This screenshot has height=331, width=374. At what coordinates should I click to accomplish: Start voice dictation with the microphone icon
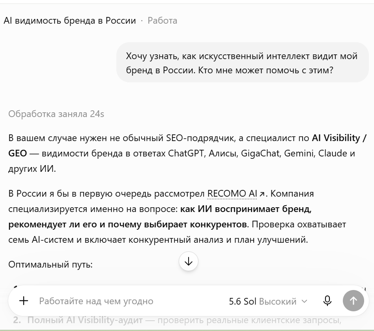pos(327,301)
